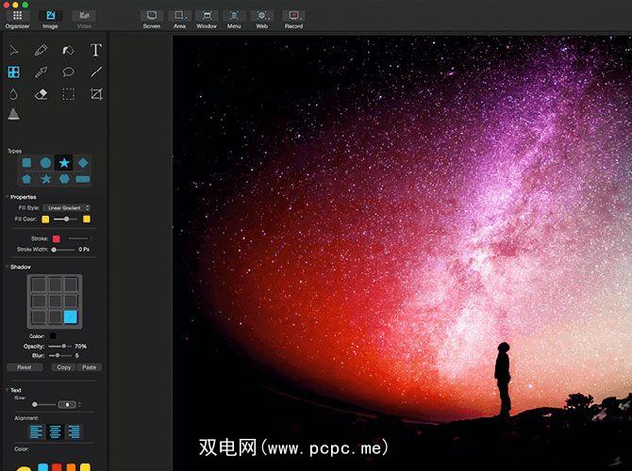632x471 pixels.
Task: Open the Web capture option
Action: click(262, 20)
